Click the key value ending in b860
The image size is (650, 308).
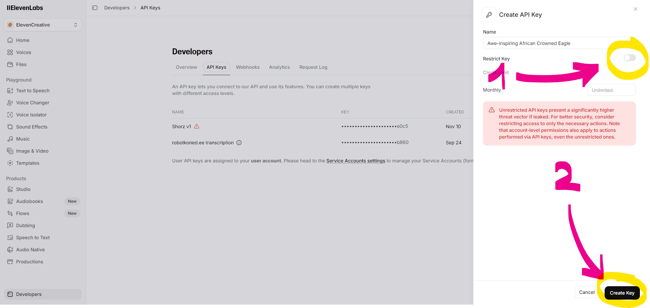pos(375,143)
